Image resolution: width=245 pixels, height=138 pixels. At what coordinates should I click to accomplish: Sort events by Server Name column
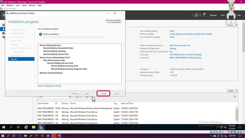point(43,103)
